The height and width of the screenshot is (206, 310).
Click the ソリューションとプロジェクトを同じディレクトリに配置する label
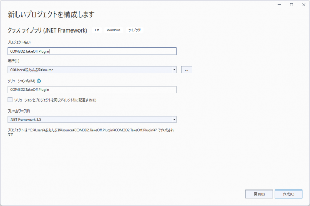(x=55, y=100)
